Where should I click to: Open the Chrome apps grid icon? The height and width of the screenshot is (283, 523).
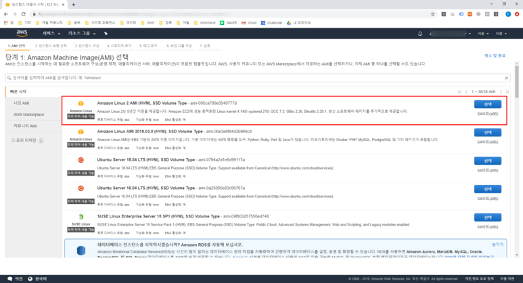(5, 23)
